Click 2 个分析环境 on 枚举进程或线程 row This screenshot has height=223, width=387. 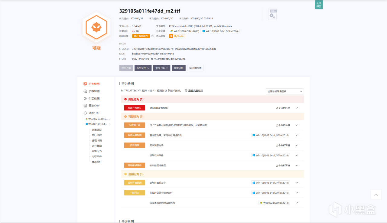[x=283, y=166]
